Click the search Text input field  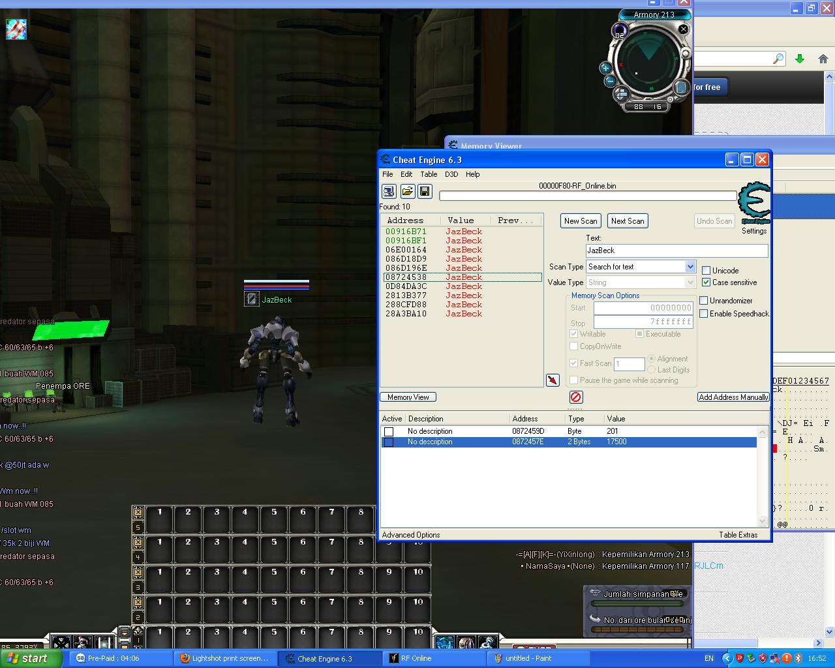click(x=676, y=250)
